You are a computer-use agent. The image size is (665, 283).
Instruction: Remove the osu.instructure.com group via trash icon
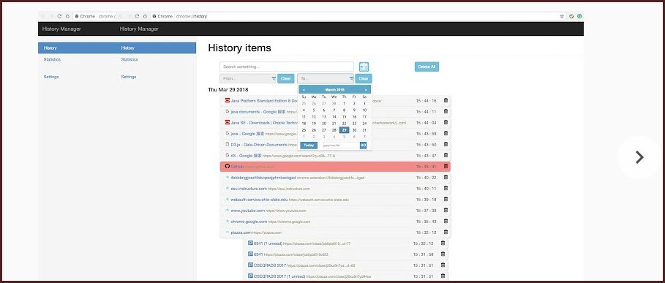click(446, 188)
